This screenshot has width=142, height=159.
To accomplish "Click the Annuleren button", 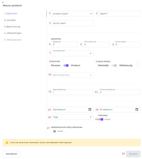I will coord(12,154).
